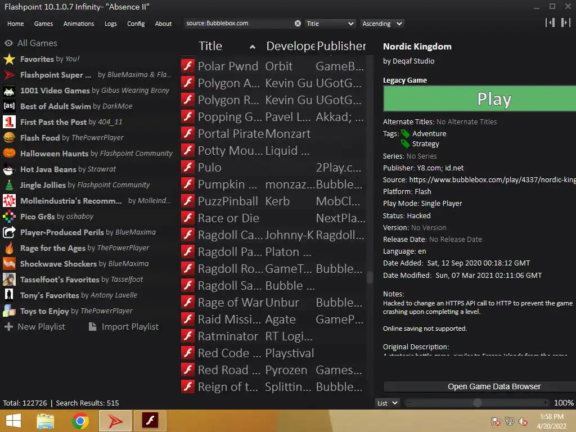Open the Pico Gr8s playlist icon
The height and width of the screenshot is (432, 576).
9,217
